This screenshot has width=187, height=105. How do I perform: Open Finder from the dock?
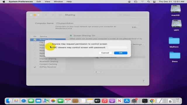click(x=9, y=101)
